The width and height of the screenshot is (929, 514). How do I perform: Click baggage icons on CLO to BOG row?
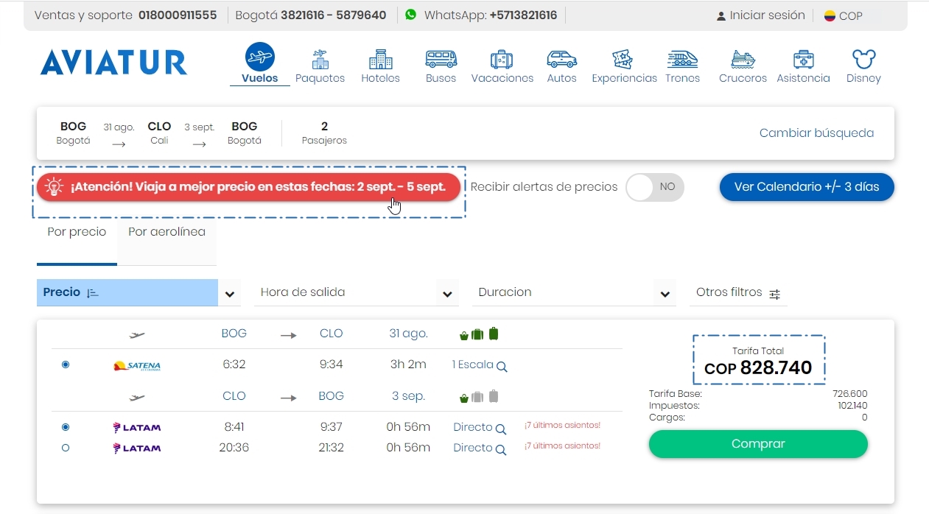479,397
